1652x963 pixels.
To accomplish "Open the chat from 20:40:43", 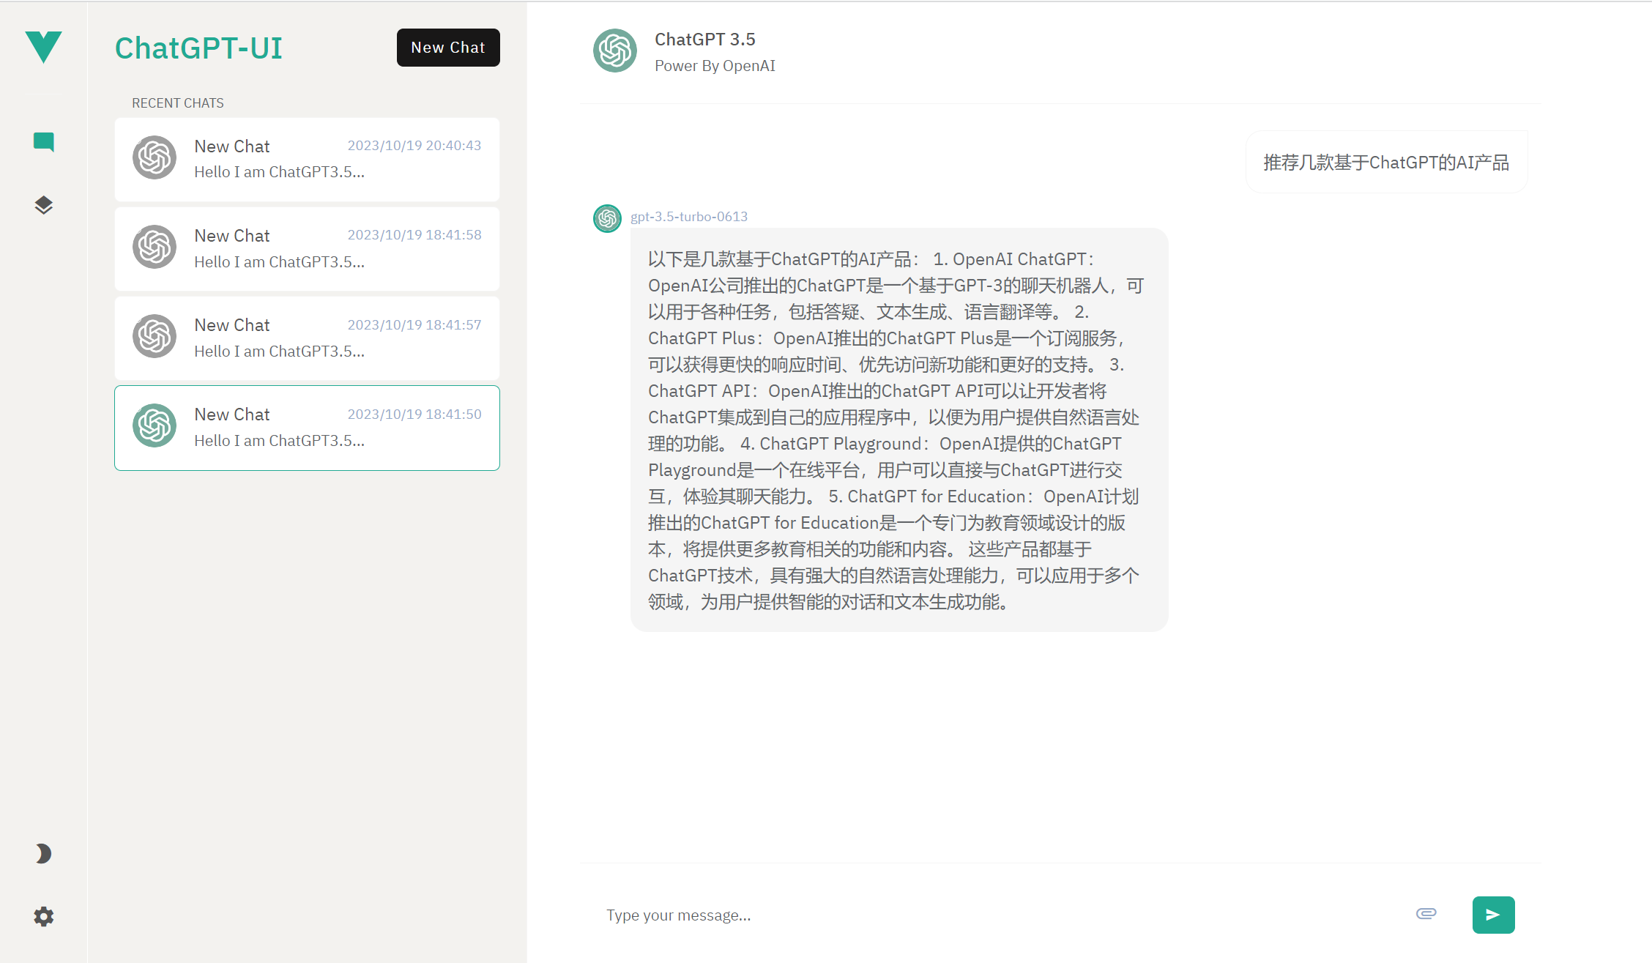I will coord(307,160).
